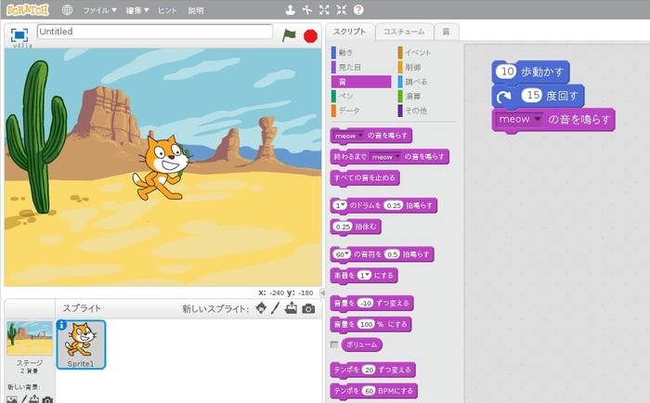Open meow dropdown in script area block

(x=538, y=120)
